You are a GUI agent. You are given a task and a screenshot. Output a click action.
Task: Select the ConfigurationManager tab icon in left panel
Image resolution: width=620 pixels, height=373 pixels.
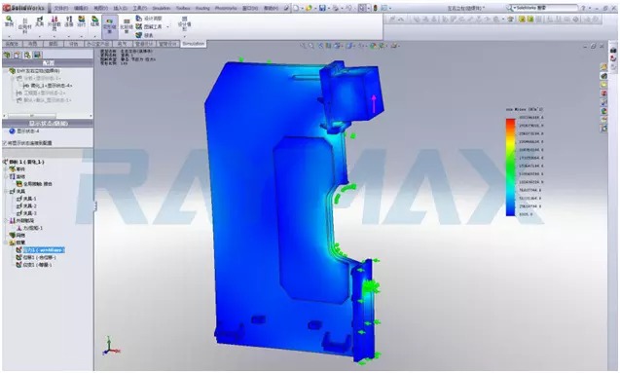point(27,55)
